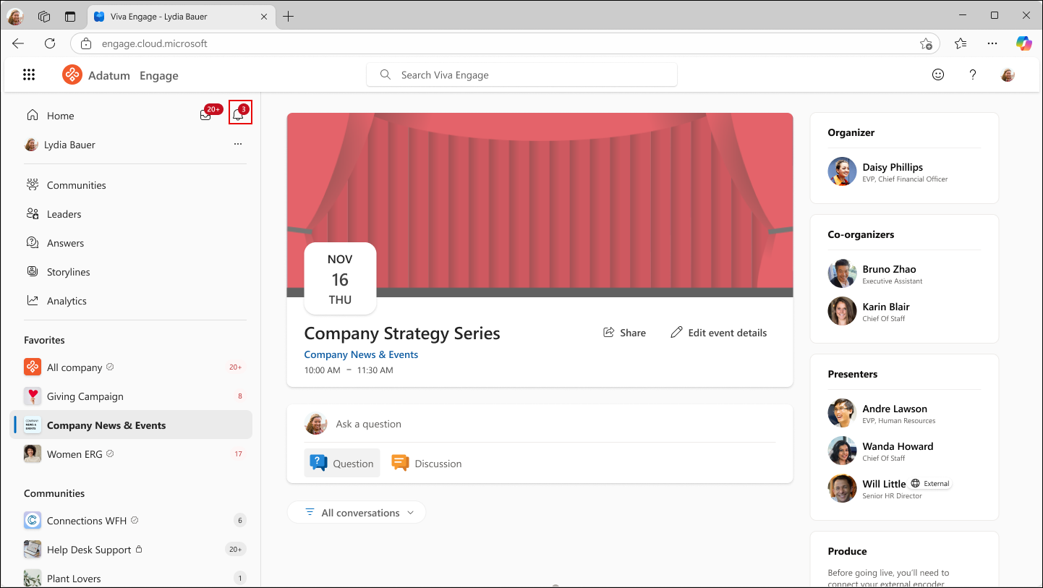The image size is (1043, 588).
Task: Open Analytics from the left navigation
Action: tap(67, 301)
